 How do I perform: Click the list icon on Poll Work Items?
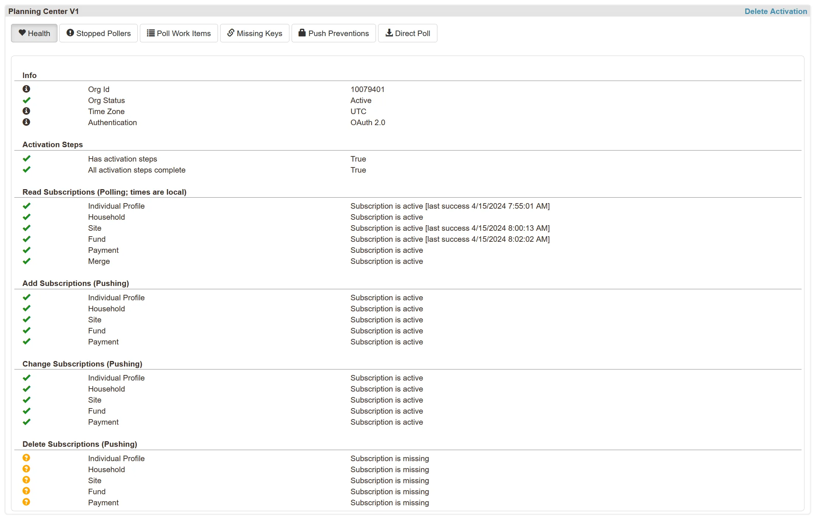[x=150, y=33]
